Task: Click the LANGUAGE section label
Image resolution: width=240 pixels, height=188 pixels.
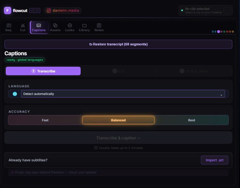Action: coord(19,86)
